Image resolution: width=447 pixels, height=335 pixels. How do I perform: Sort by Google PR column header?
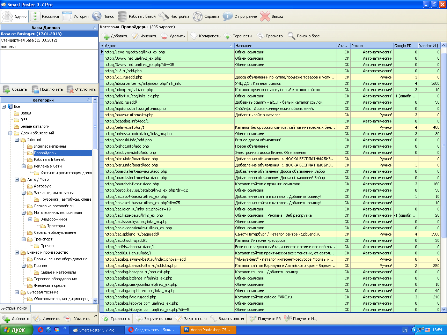click(x=404, y=46)
